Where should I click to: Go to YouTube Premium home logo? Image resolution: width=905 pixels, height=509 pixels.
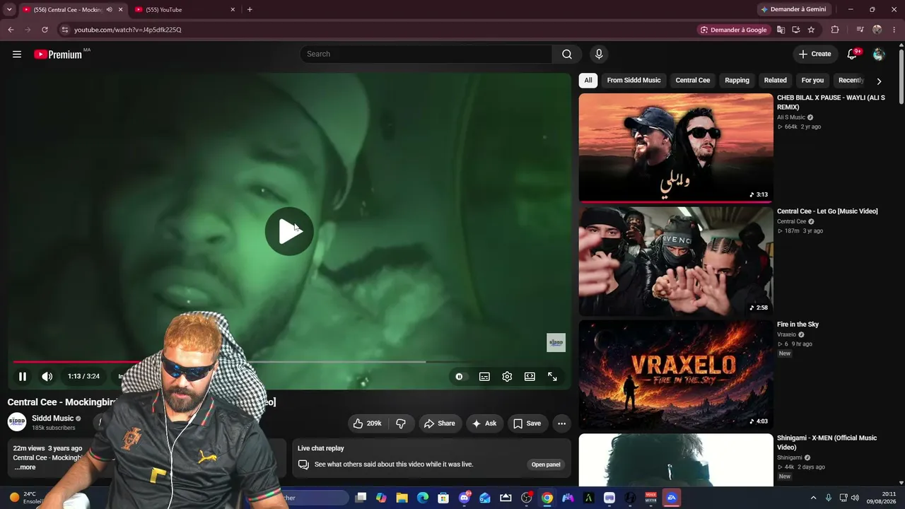58,54
